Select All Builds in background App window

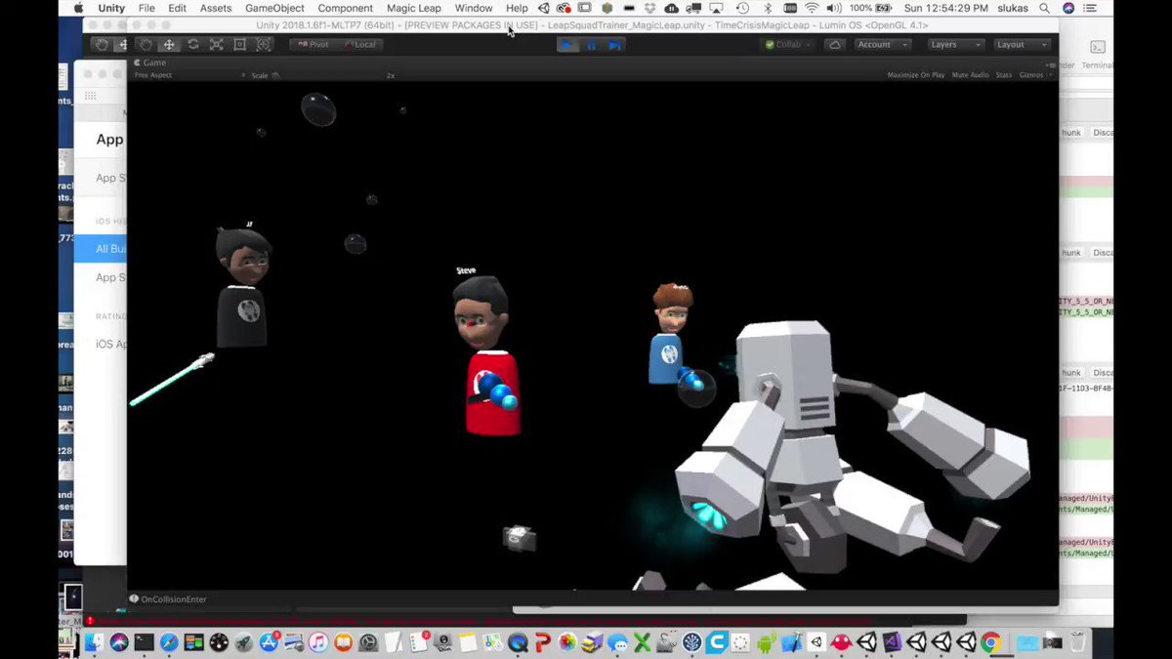pos(101,249)
